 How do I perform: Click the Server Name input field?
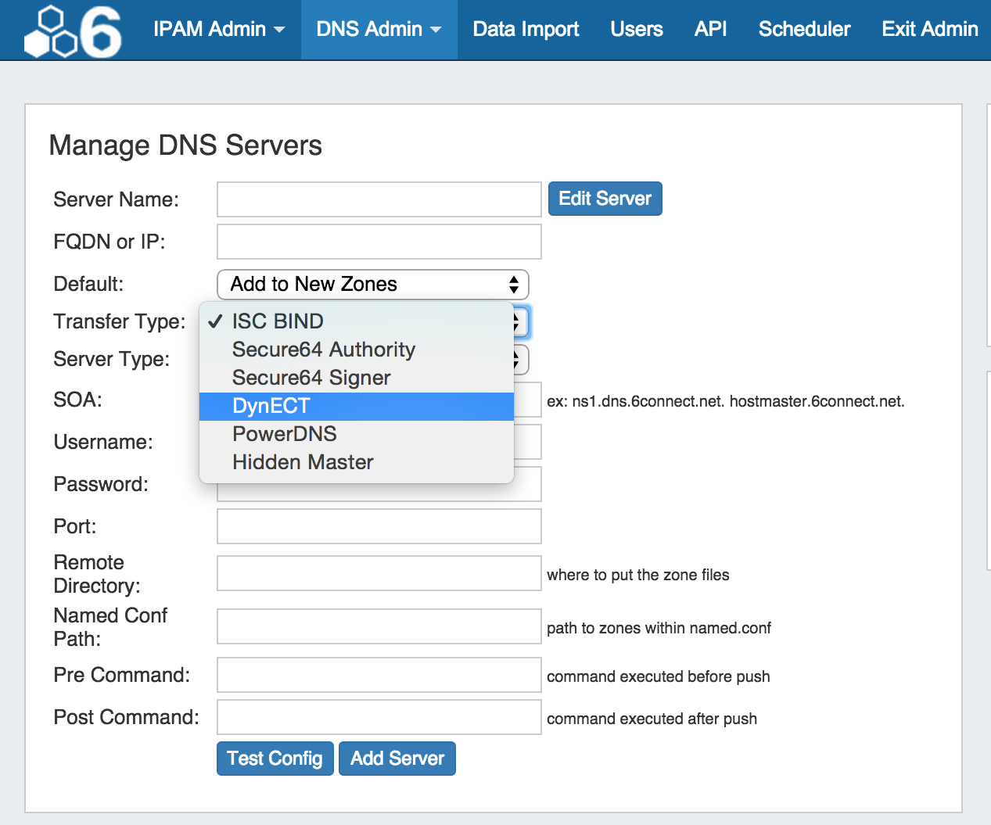(379, 199)
